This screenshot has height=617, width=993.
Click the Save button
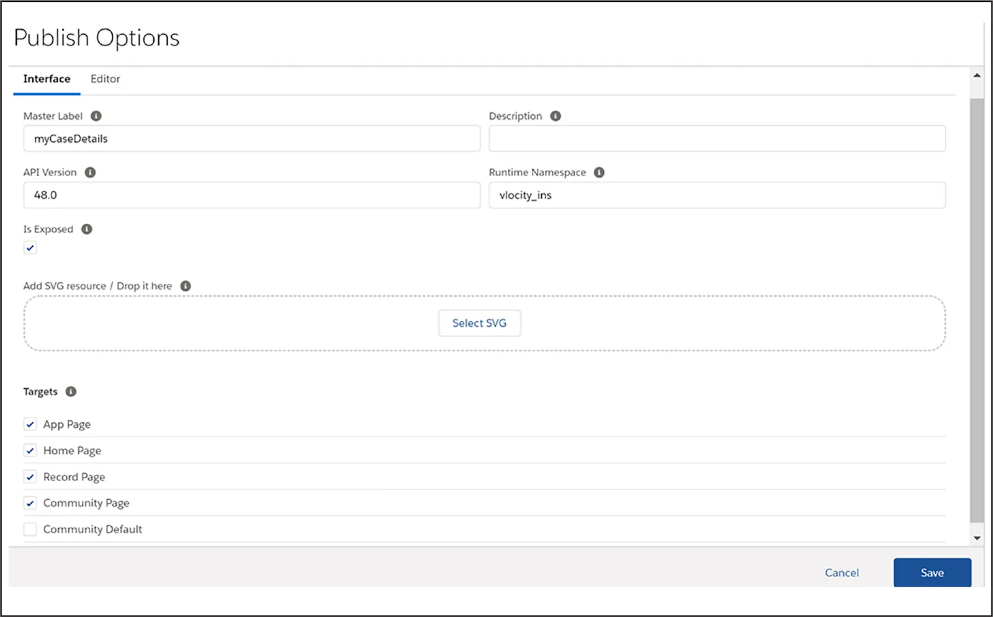point(932,572)
